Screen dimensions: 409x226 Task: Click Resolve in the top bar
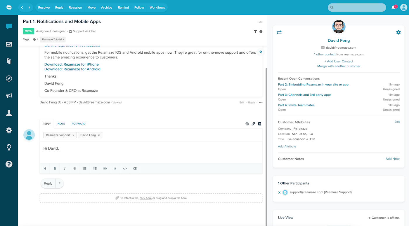tap(44, 8)
